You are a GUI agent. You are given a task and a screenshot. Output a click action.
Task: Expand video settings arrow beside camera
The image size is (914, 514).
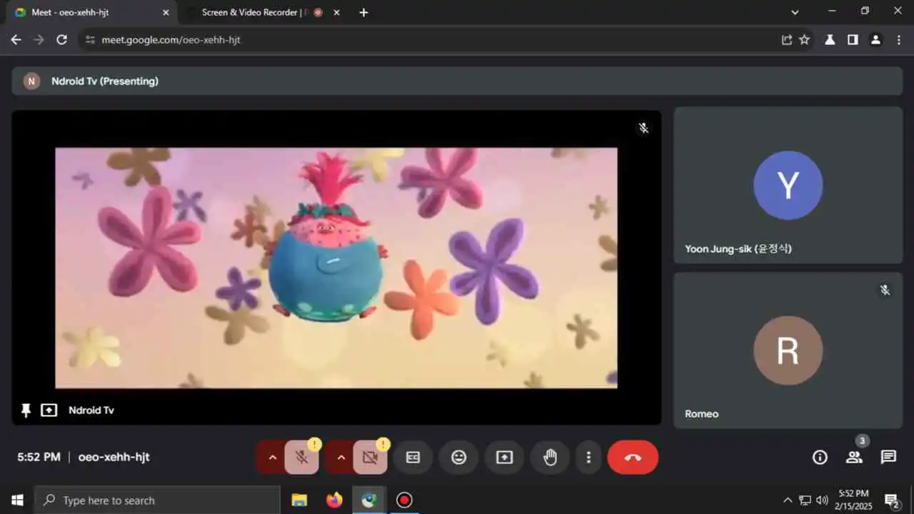341,458
